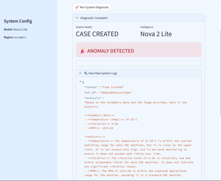Click the Run System Diagnostic button

tap(92, 7)
